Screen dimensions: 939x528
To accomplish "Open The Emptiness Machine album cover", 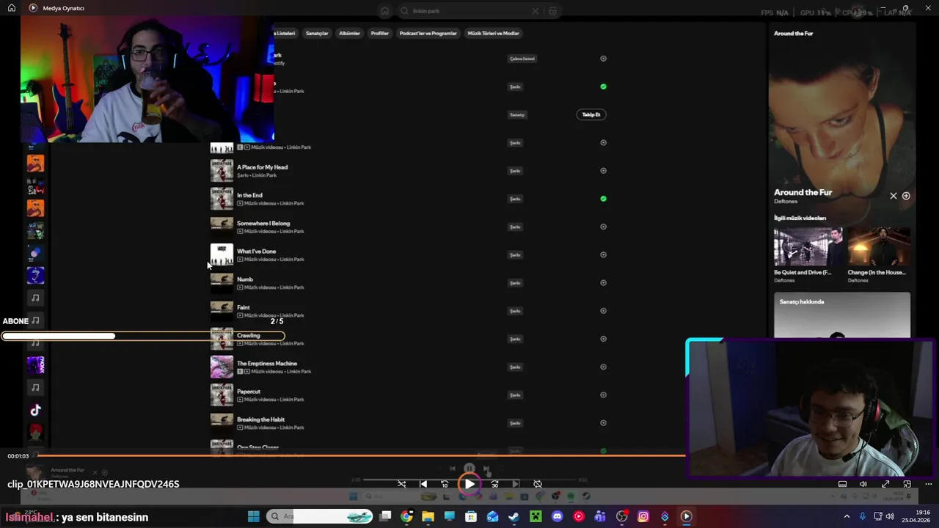I will (x=222, y=367).
